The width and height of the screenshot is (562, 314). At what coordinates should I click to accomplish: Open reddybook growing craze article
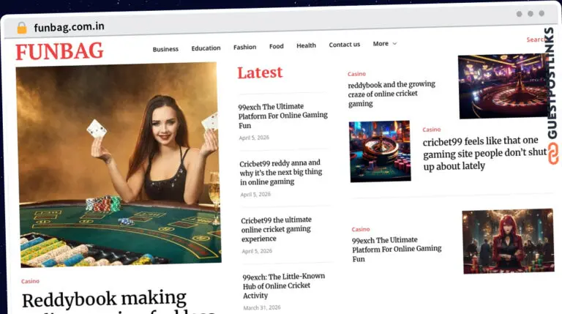click(391, 94)
